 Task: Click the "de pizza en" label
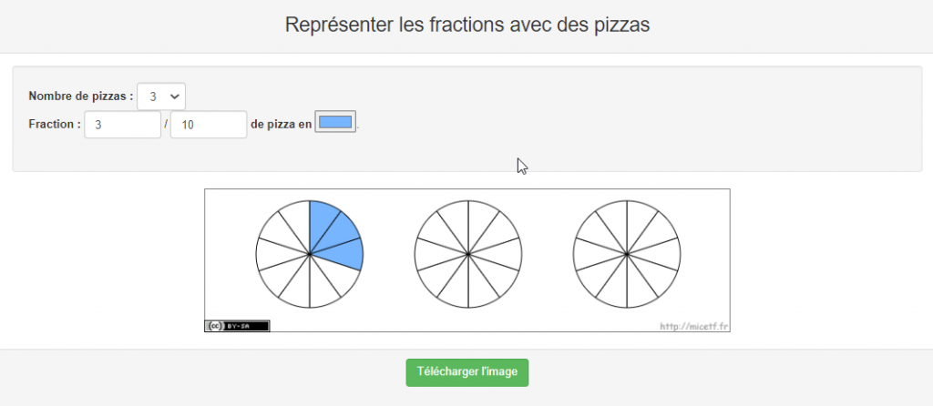281,124
